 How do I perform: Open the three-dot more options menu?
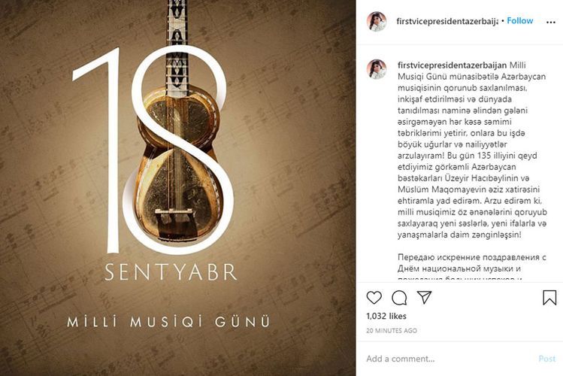click(551, 23)
